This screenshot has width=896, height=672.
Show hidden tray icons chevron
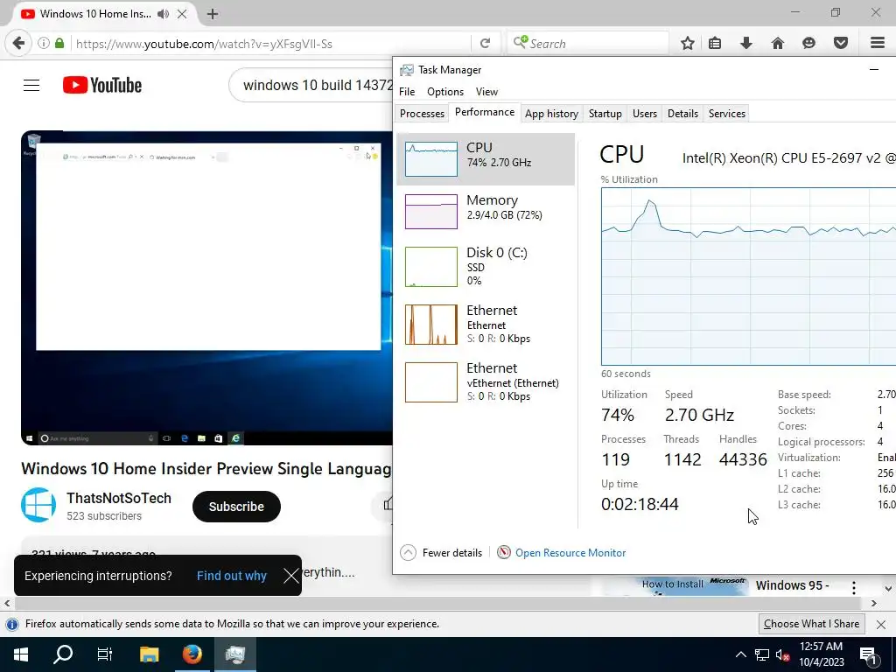click(x=740, y=654)
